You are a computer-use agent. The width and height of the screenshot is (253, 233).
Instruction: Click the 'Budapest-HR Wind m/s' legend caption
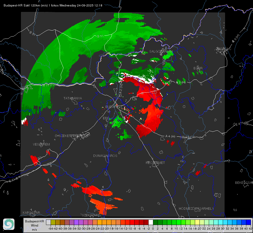(34, 225)
